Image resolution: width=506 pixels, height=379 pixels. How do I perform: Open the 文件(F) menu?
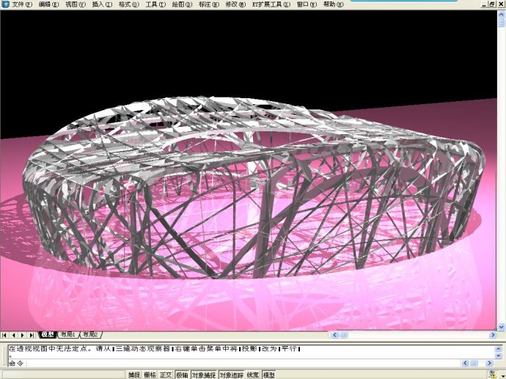[x=22, y=4]
